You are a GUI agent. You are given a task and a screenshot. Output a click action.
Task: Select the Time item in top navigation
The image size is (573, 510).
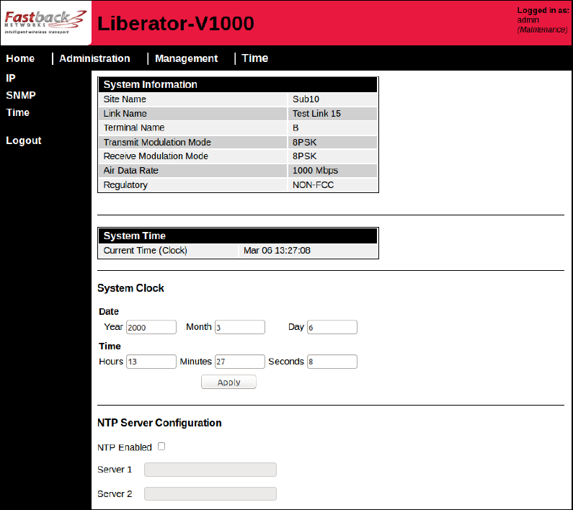[x=255, y=58]
